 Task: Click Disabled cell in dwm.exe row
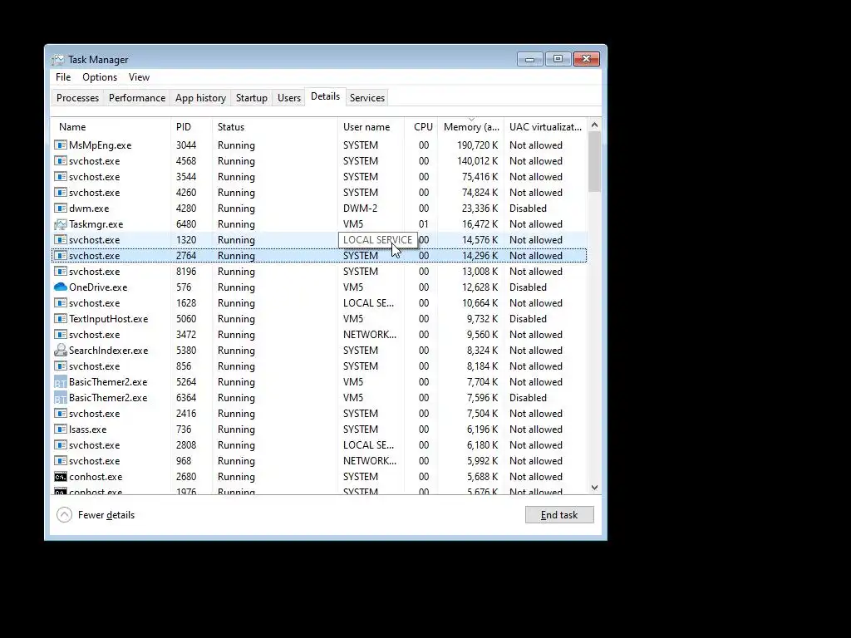[528, 209]
